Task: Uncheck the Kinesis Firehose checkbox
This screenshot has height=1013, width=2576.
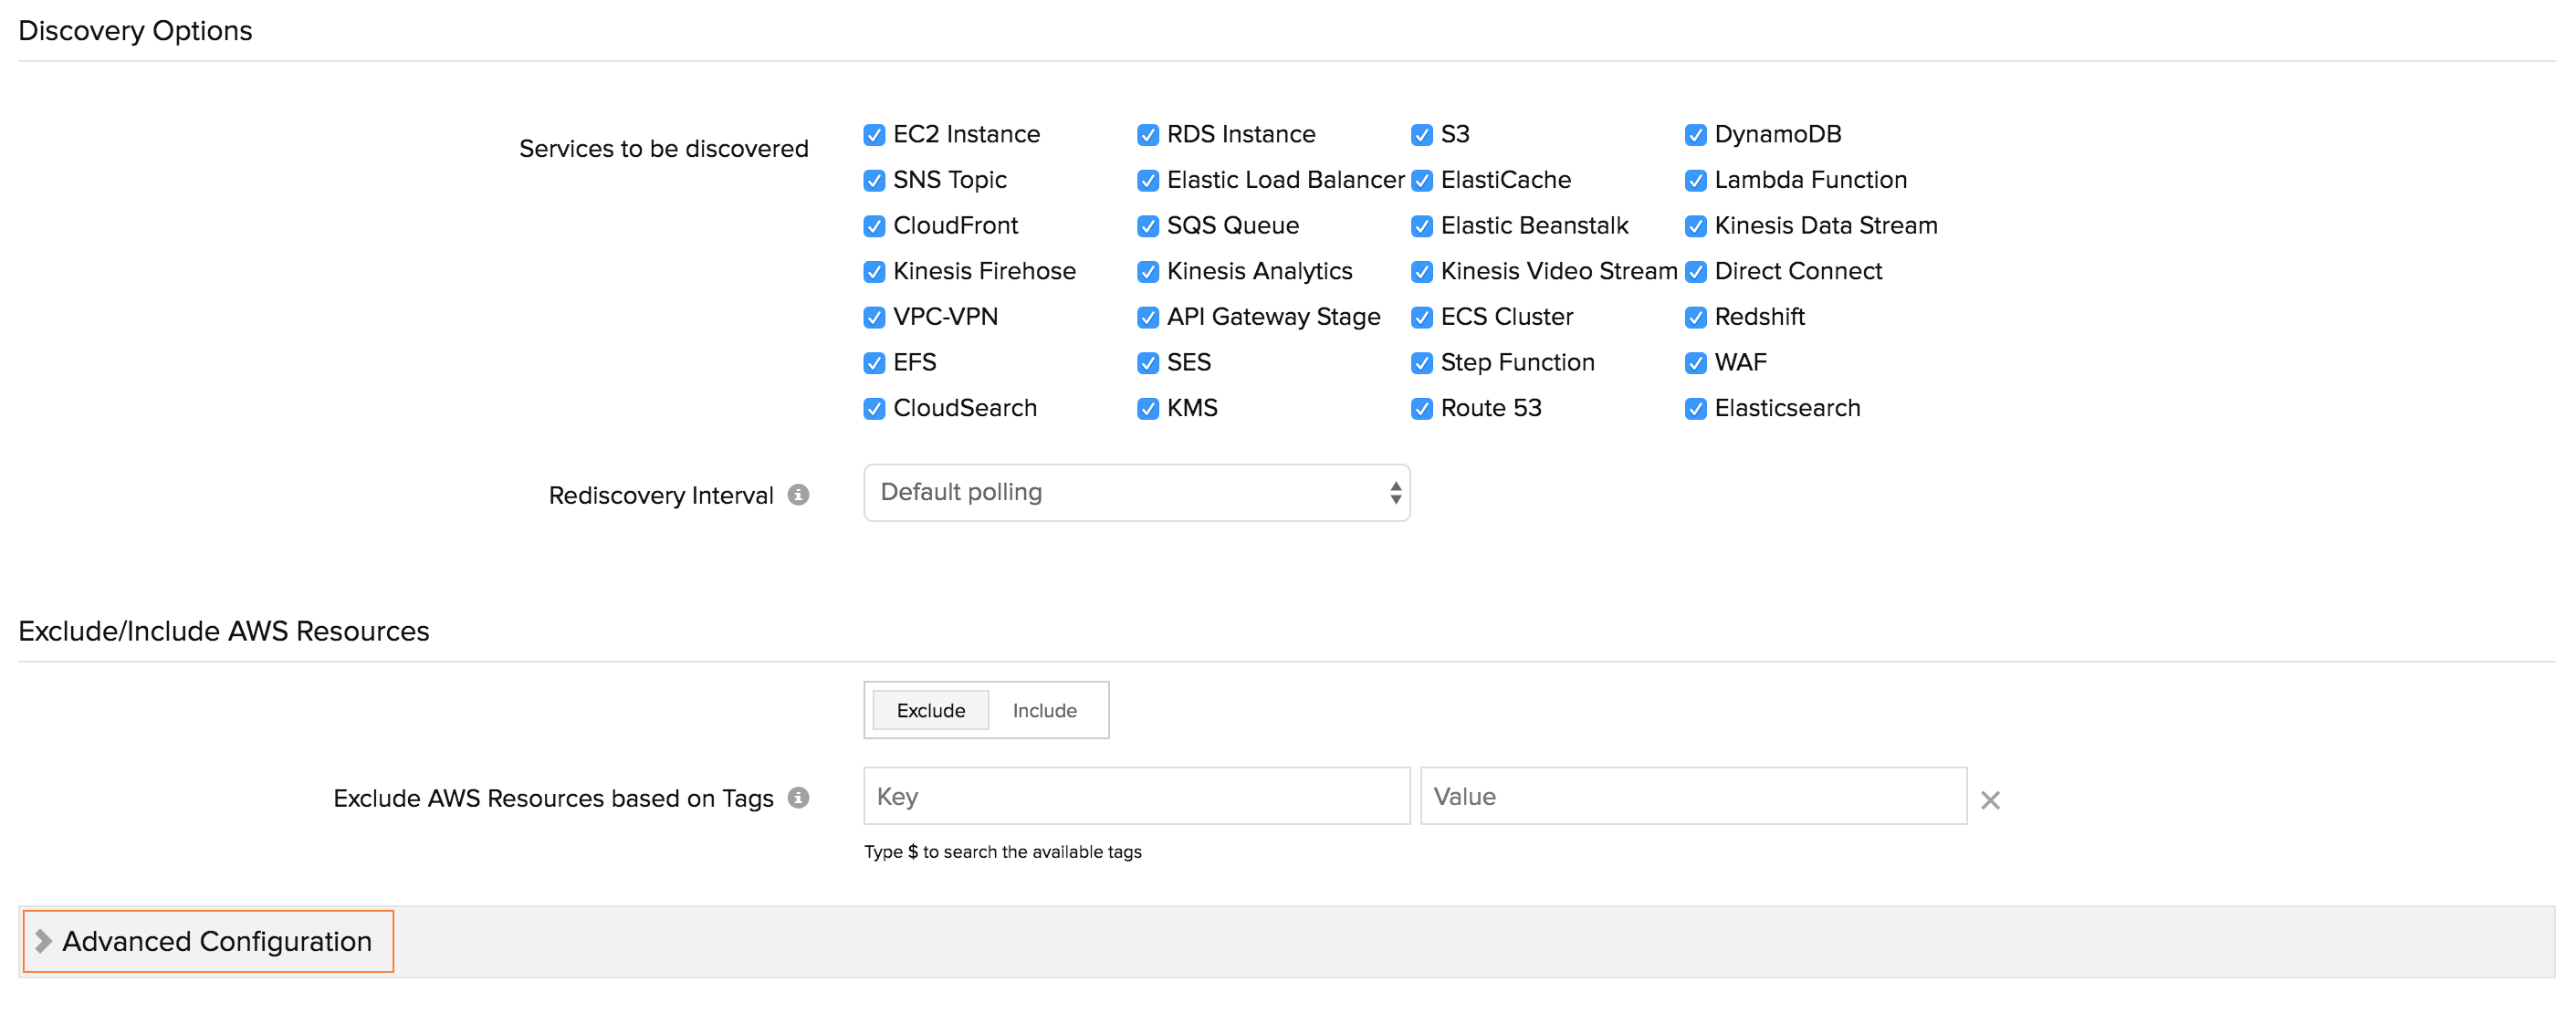Action: [x=874, y=272]
